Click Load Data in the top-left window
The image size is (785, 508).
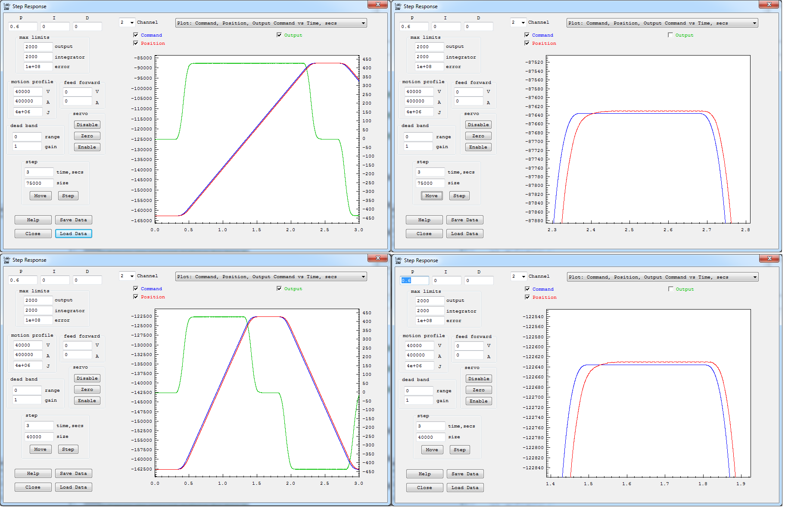pyautogui.click(x=73, y=234)
